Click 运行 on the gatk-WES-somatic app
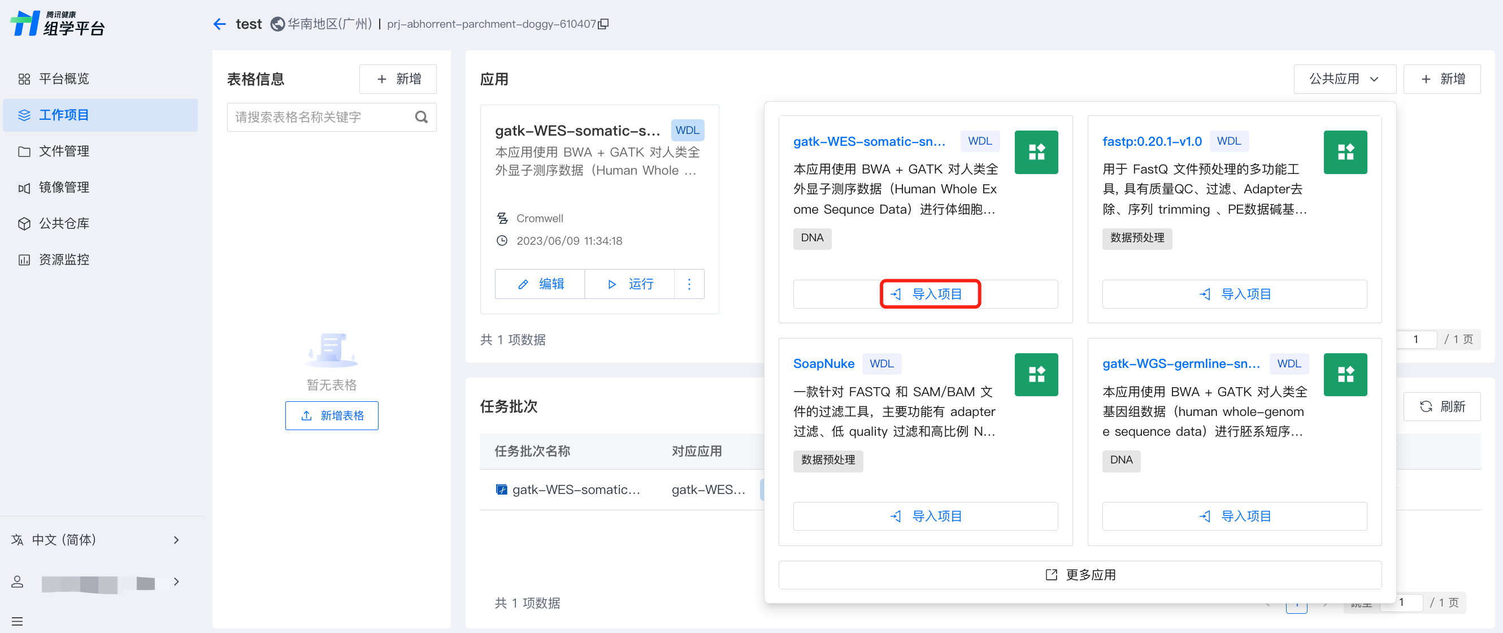1503x633 pixels. (x=629, y=284)
